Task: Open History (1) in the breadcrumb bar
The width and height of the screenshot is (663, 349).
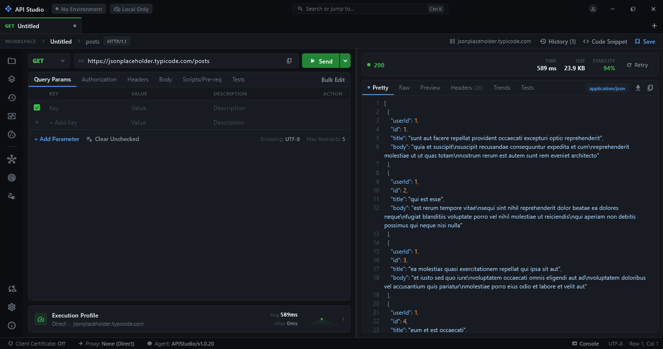Action: (x=558, y=42)
